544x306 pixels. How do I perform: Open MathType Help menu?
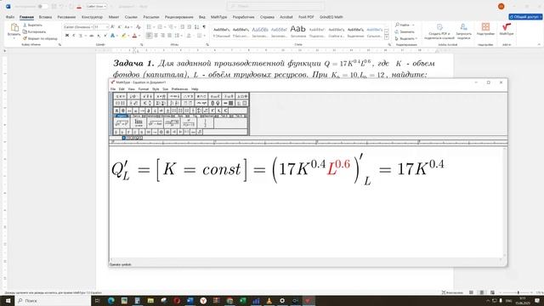point(195,89)
